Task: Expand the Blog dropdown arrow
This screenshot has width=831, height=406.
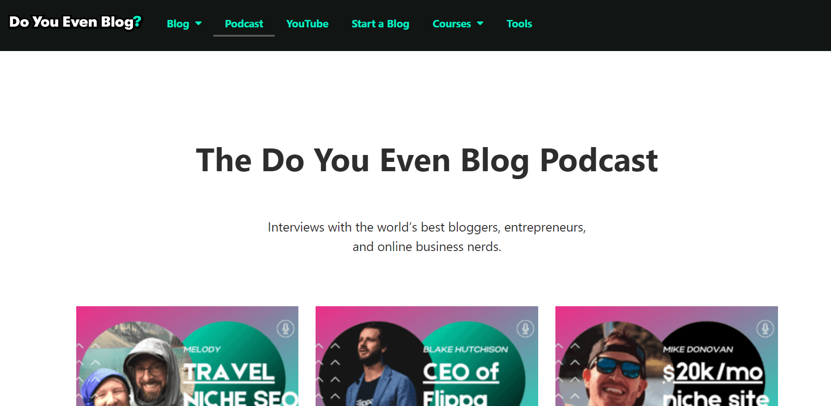Action: point(198,24)
